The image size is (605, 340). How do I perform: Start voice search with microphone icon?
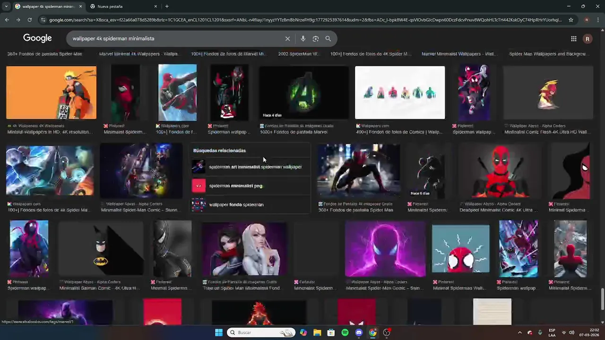(x=303, y=39)
